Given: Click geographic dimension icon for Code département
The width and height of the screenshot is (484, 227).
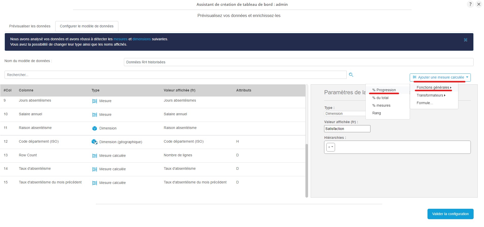Looking at the screenshot, I should click(x=95, y=142).
